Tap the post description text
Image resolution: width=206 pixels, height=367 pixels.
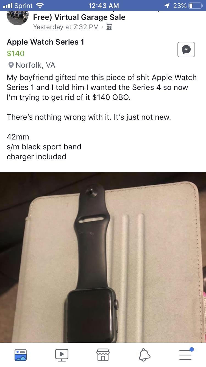102,117
